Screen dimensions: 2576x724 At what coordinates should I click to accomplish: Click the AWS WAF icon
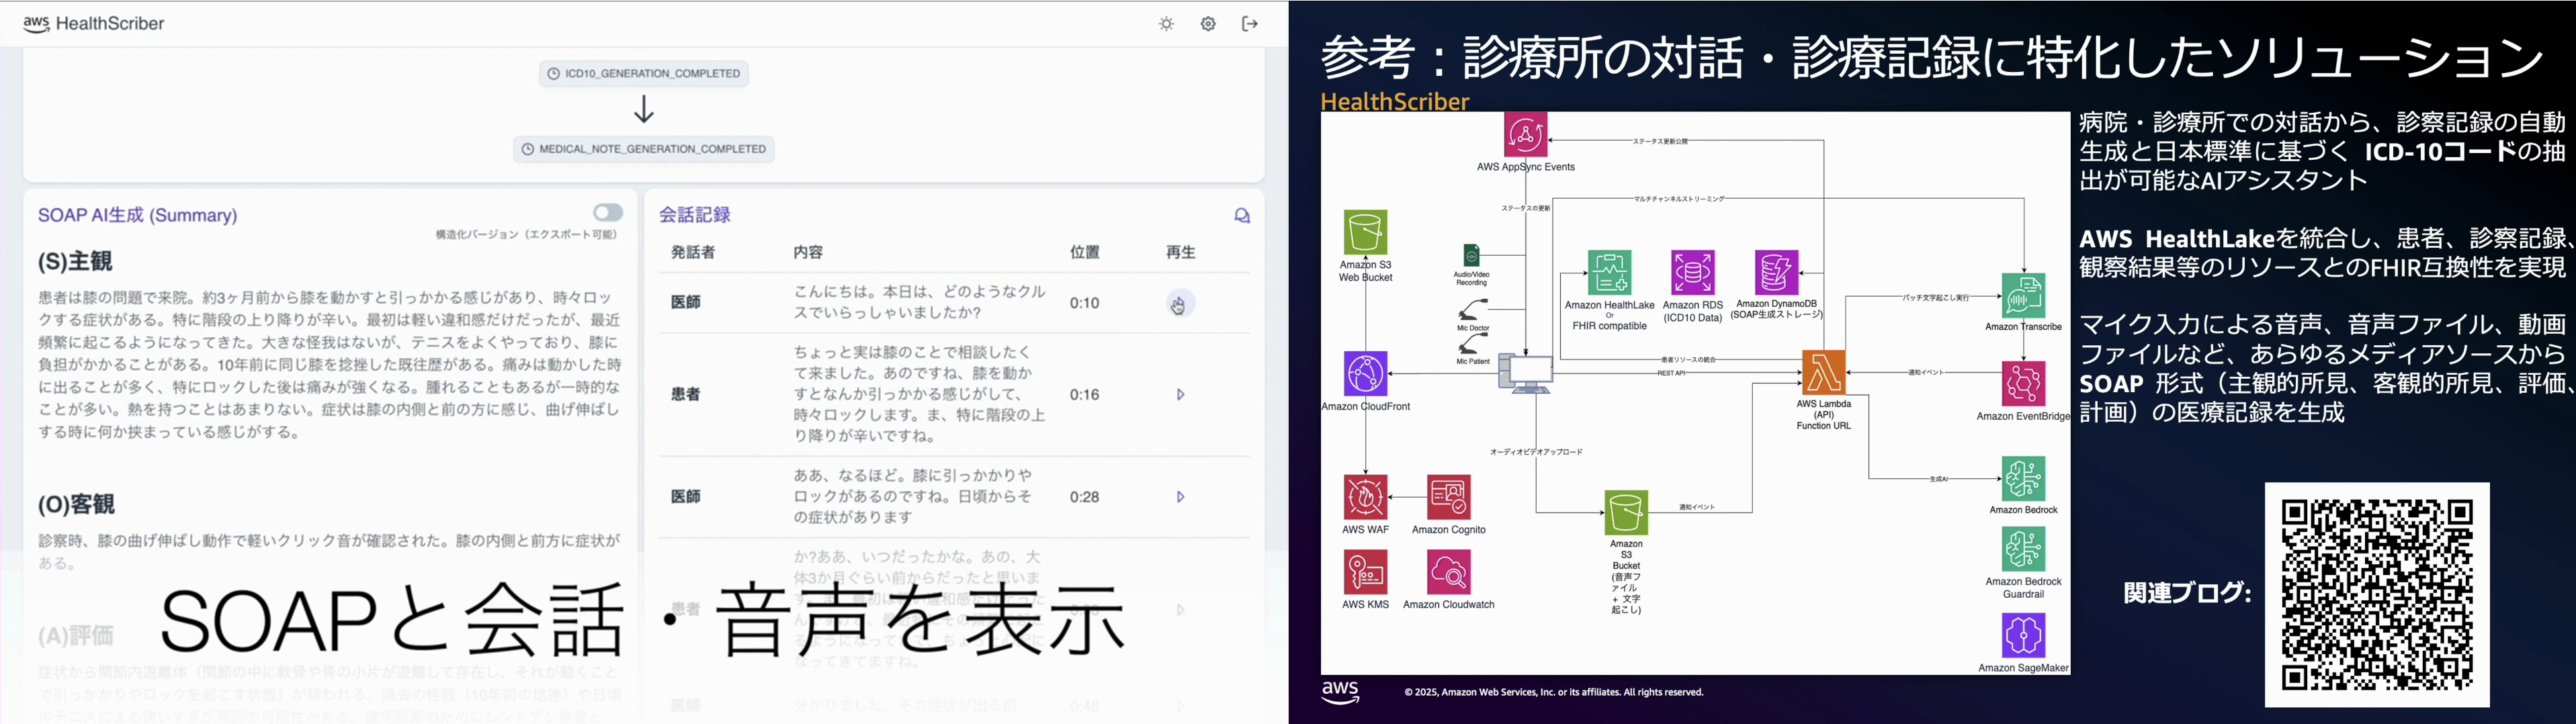[x=1366, y=497]
